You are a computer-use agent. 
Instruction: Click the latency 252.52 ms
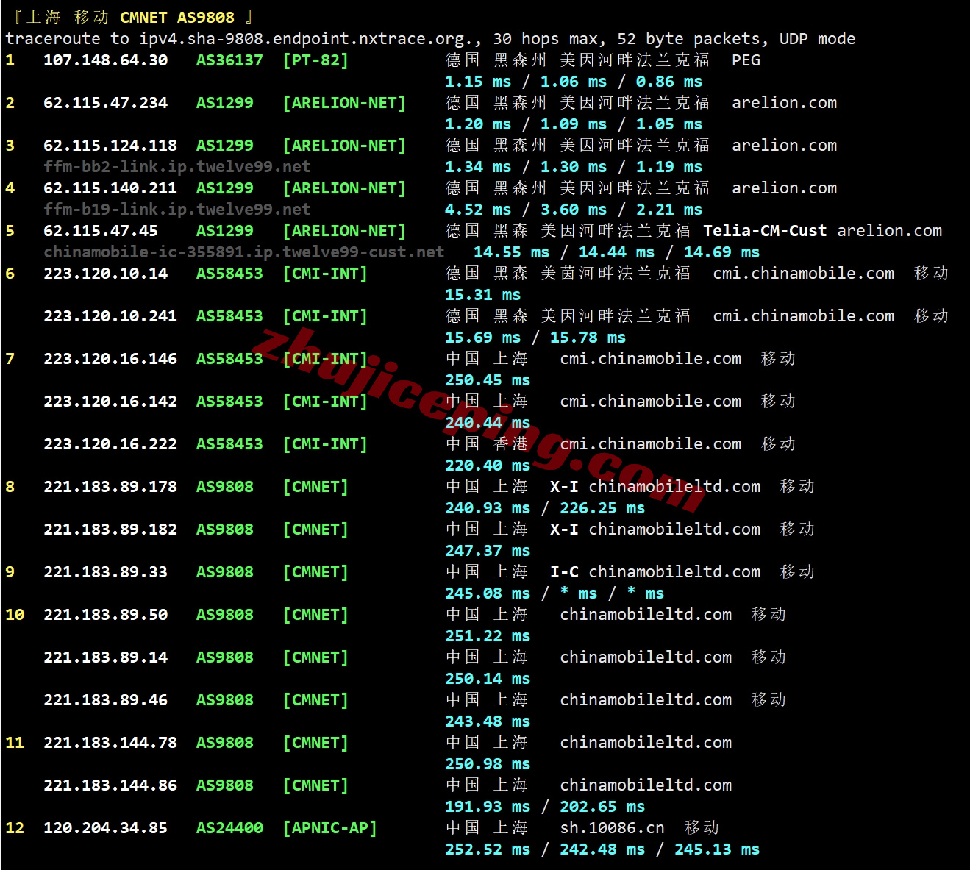(488, 849)
